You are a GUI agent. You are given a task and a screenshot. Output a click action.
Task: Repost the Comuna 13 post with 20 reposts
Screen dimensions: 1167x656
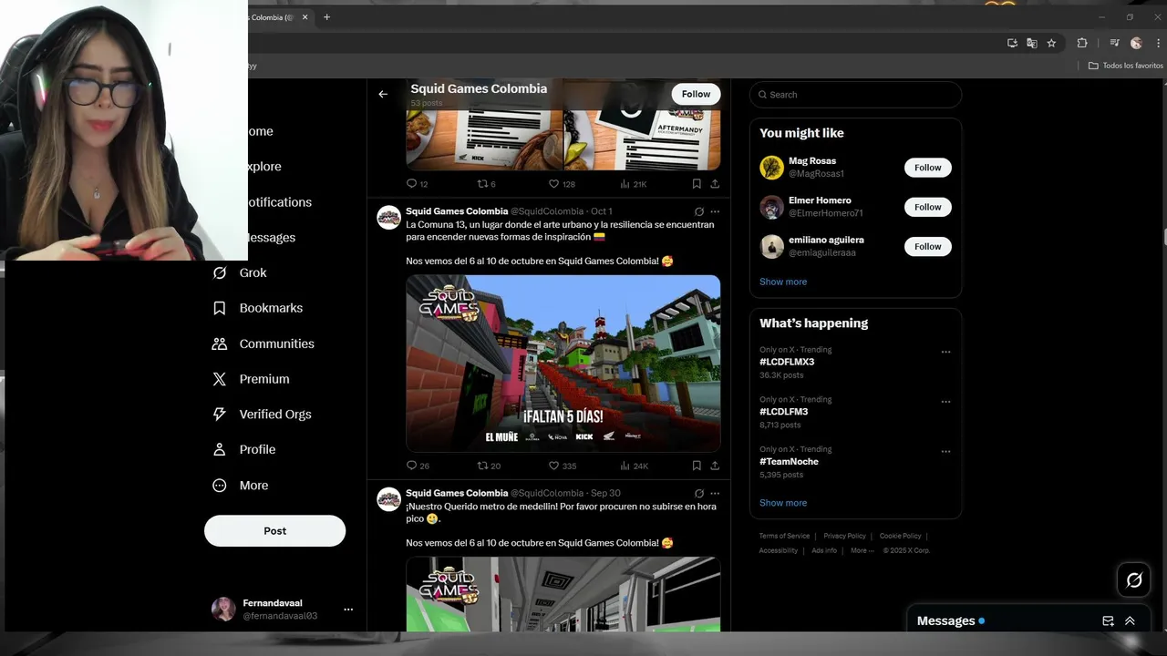[x=490, y=466]
